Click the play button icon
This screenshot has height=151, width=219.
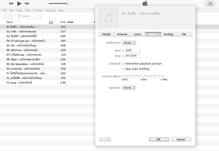(x=19, y=4)
